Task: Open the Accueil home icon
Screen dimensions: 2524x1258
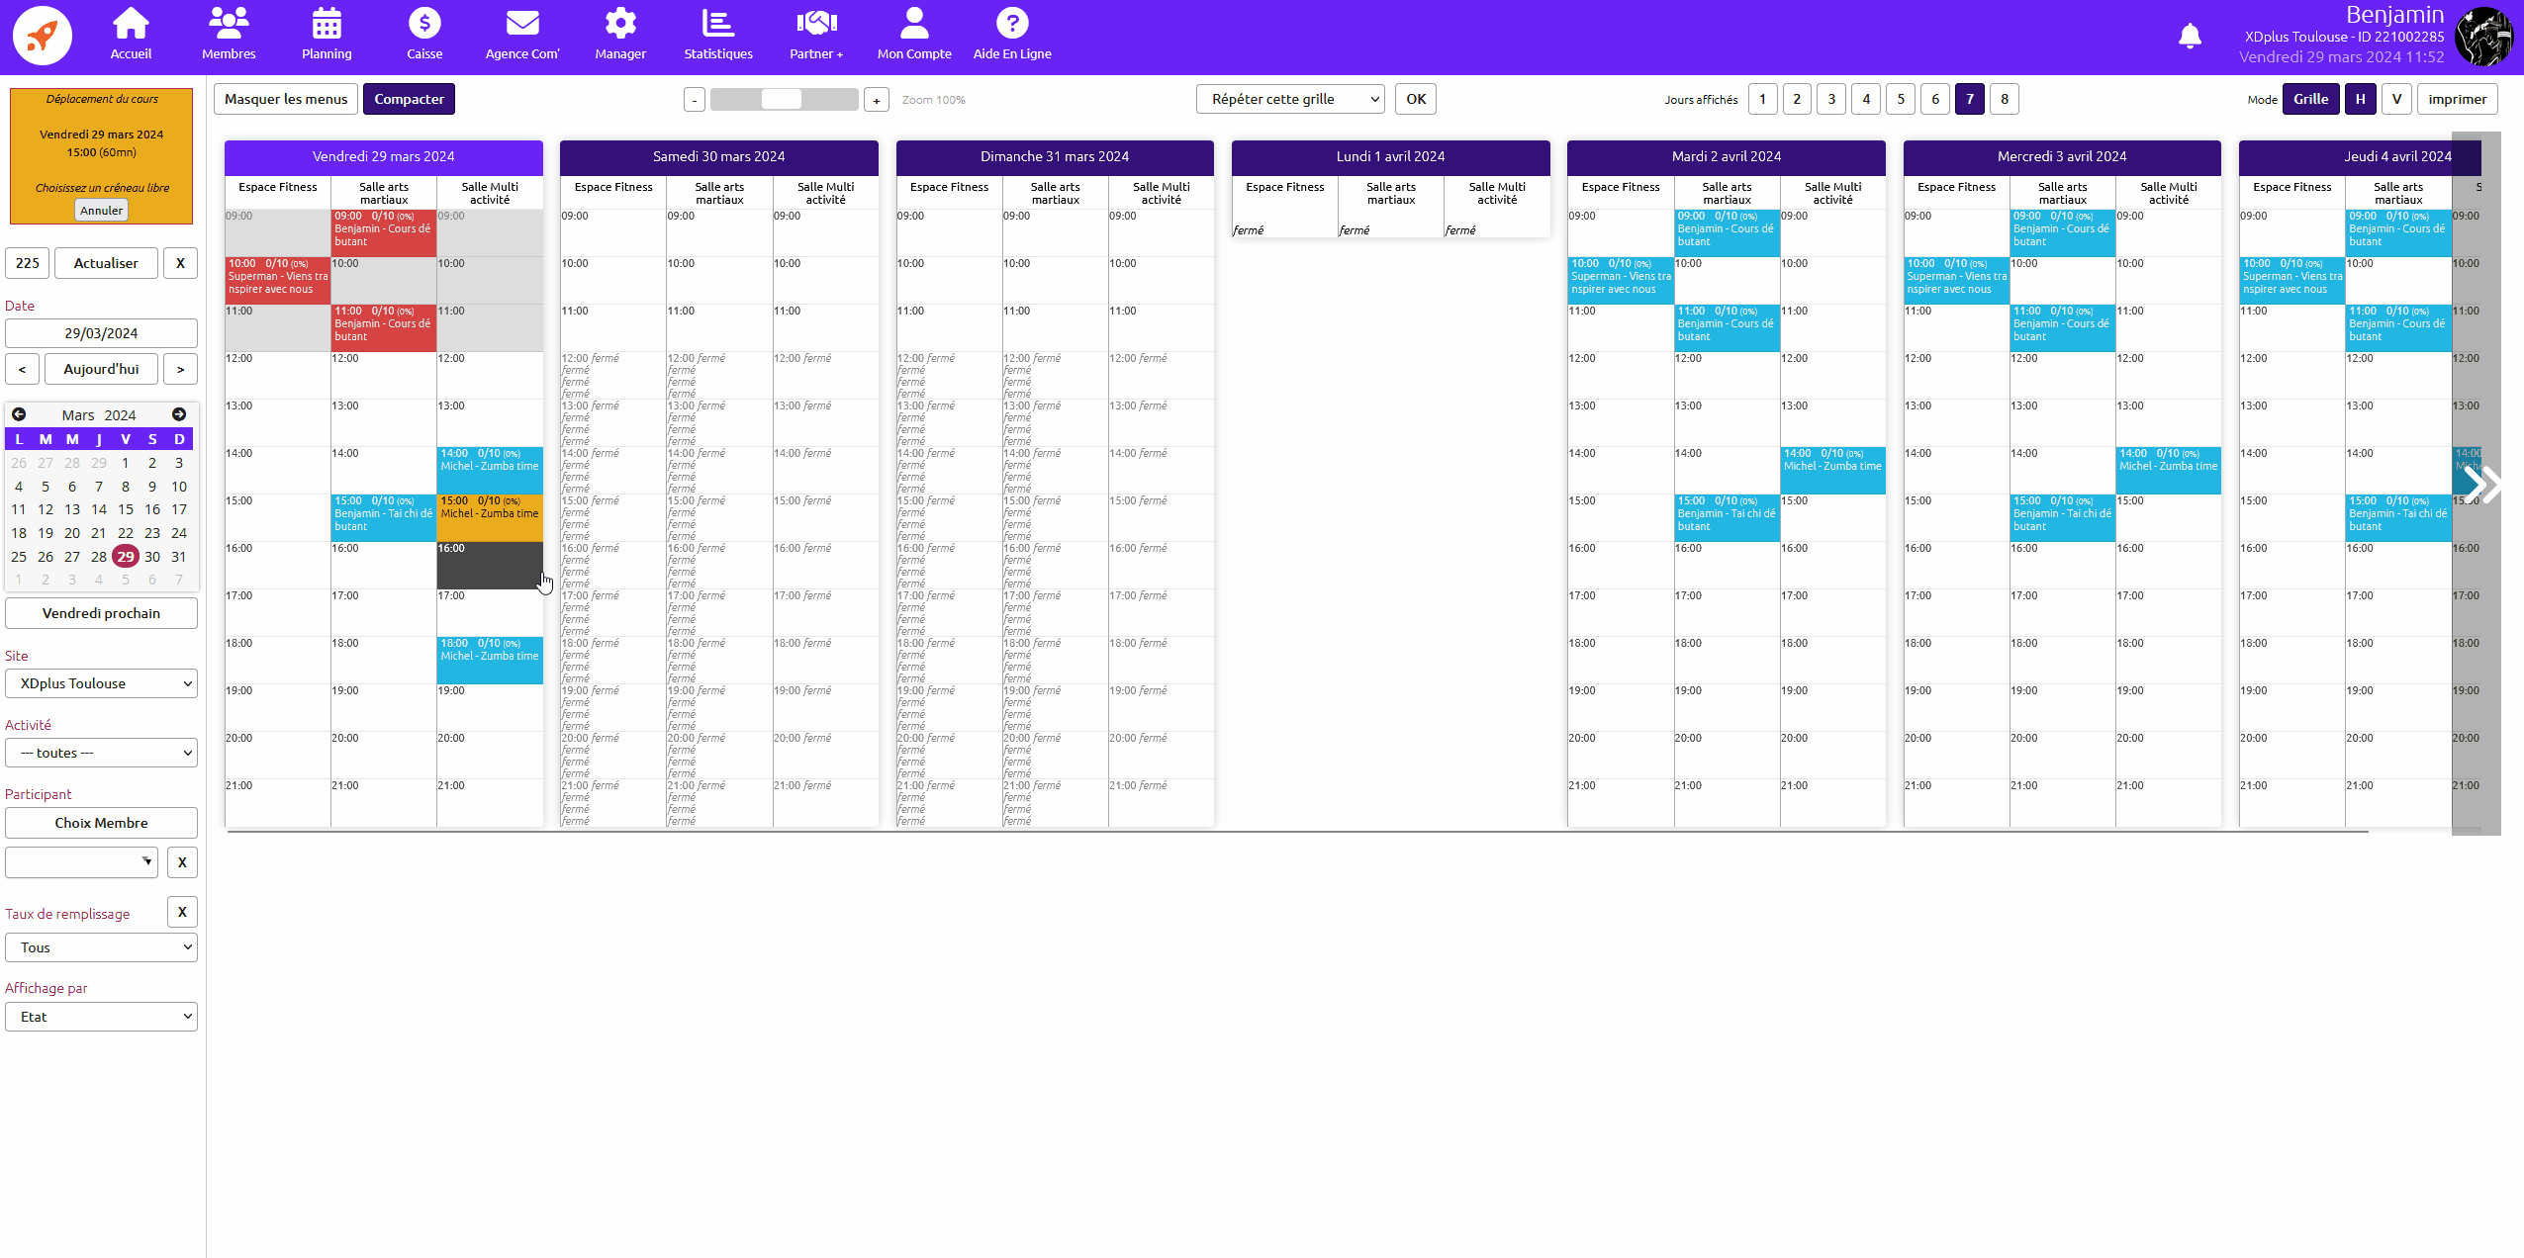Action: (x=131, y=23)
